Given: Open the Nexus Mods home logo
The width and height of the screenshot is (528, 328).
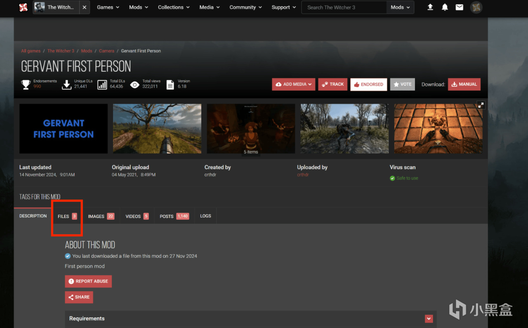Looking at the screenshot, I should coord(24,7).
